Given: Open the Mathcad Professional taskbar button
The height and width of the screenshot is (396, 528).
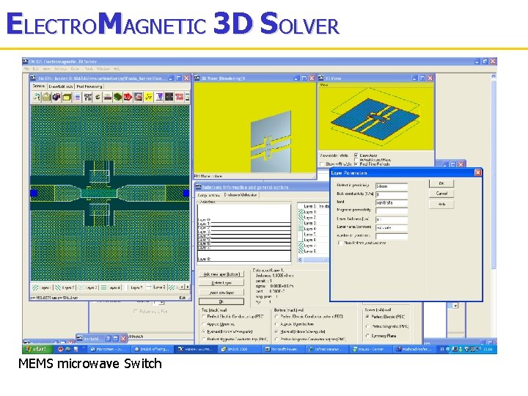Looking at the screenshot, I should (x=415, y=349).
